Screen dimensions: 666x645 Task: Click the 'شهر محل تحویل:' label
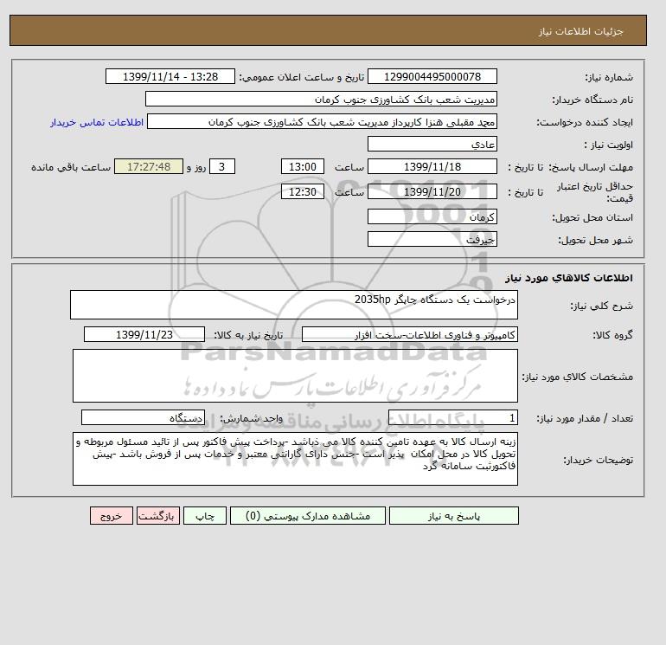(595, 240)
